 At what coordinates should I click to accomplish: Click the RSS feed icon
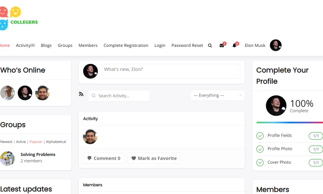(x=81, y=94)
